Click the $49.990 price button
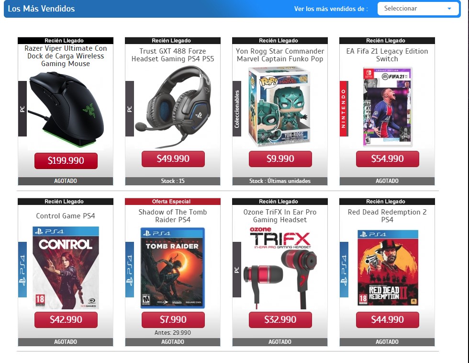The height and width of the screenshot is (363, 469). (173, 159)
